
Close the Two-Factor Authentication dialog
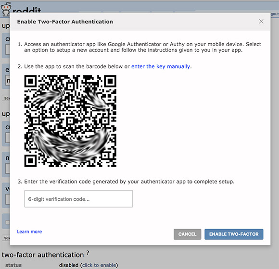pyautogui.click(x=261, y=22)
